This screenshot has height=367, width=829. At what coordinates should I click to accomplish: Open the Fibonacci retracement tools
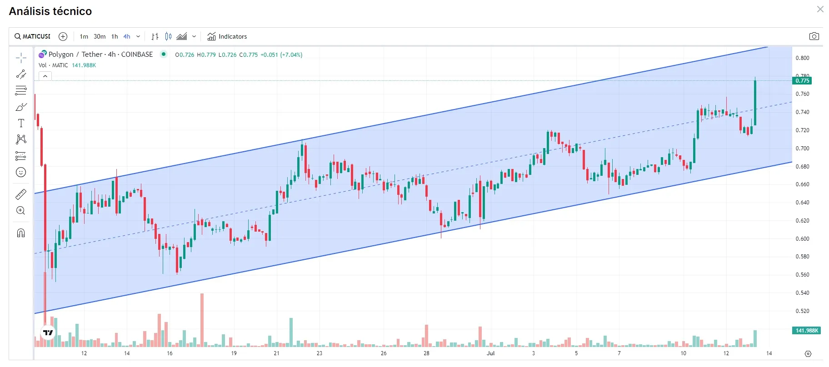[21, 90]
